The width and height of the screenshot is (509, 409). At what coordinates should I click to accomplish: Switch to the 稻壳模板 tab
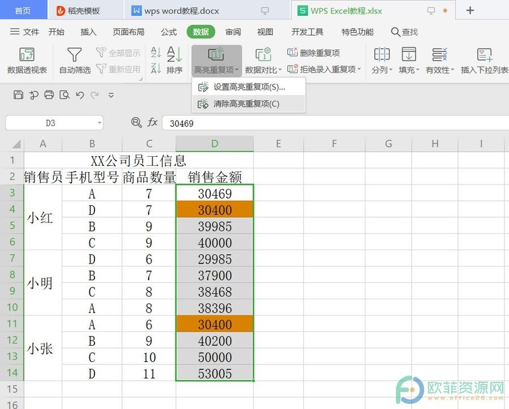pos(85,10)
